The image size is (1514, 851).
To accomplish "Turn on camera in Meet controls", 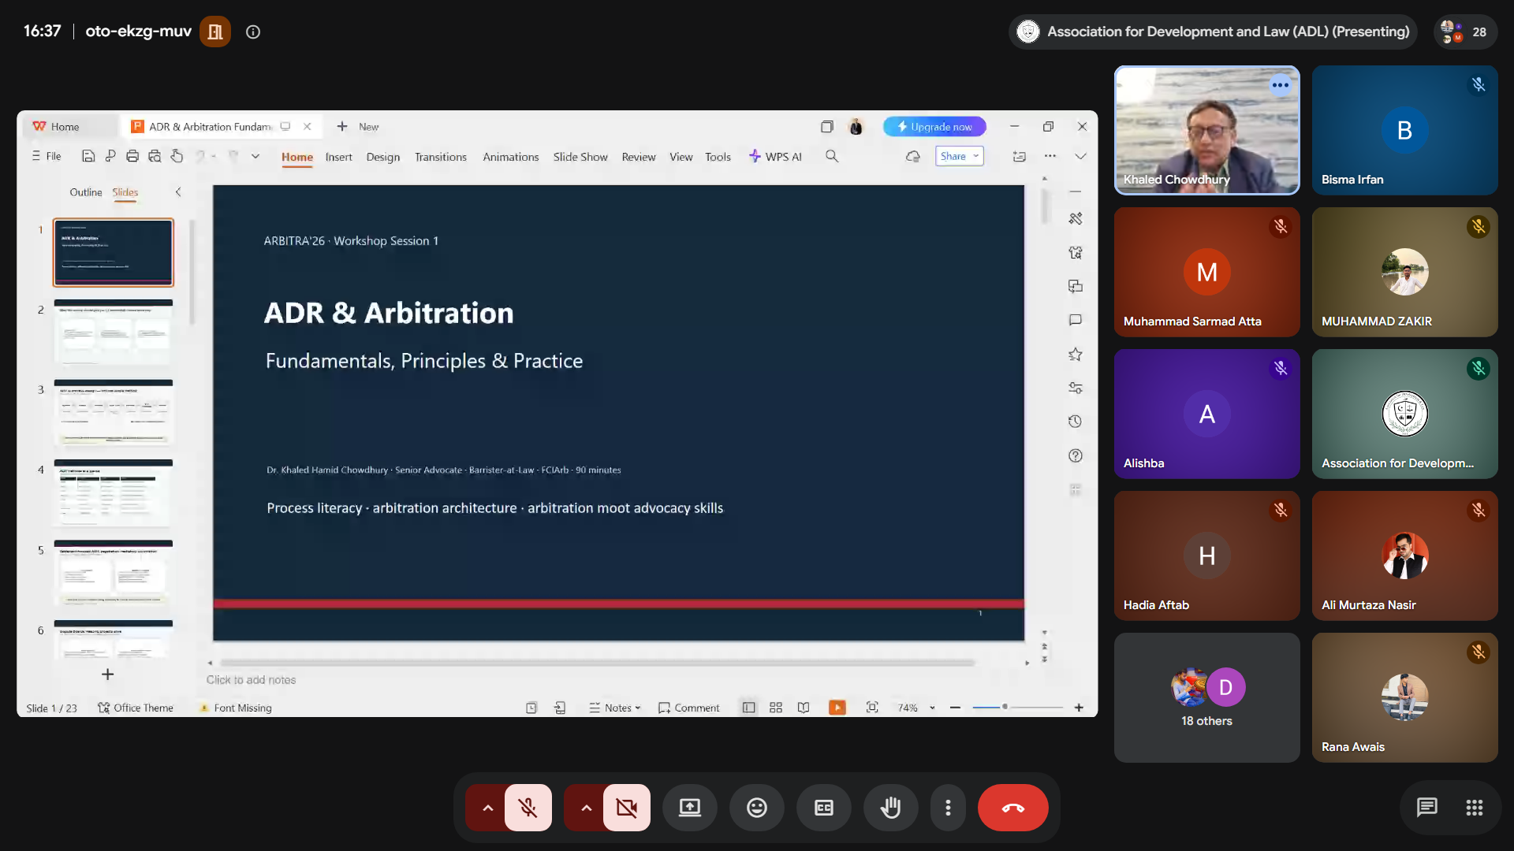I will pos(626,808).
